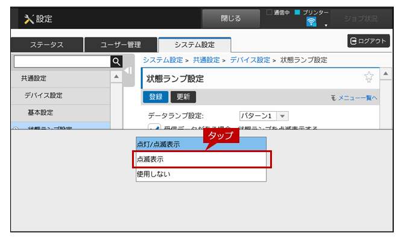The image size is (404, 239).
Task: Click the favorite star icon
Action: pyautogui.click(x=368, y=77)
